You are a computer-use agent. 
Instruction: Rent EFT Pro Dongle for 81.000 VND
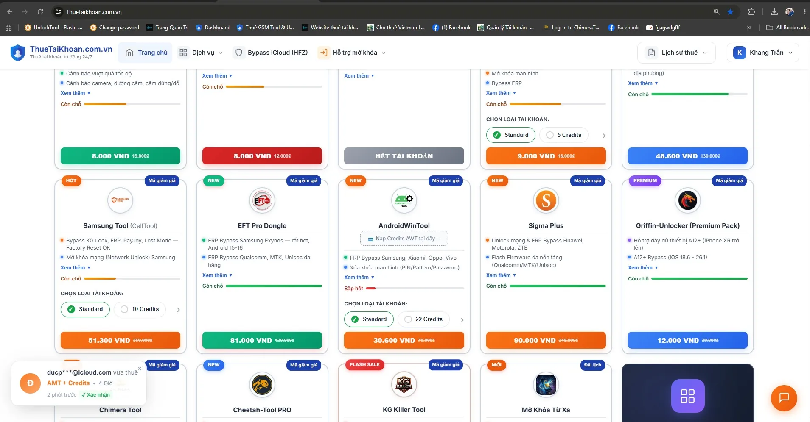point(262,340)
